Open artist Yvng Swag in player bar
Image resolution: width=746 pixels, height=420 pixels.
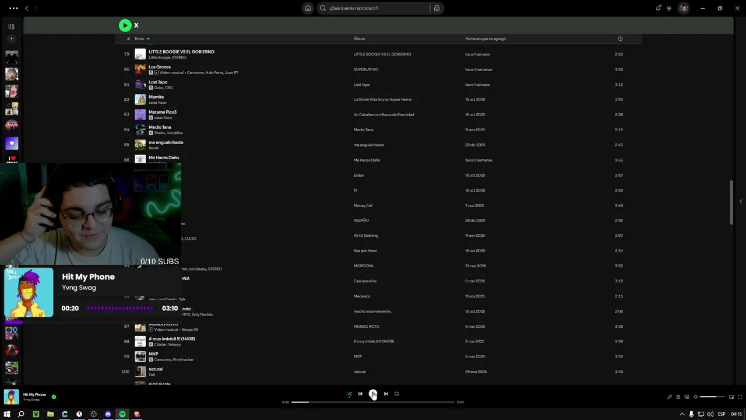point(31,400)
